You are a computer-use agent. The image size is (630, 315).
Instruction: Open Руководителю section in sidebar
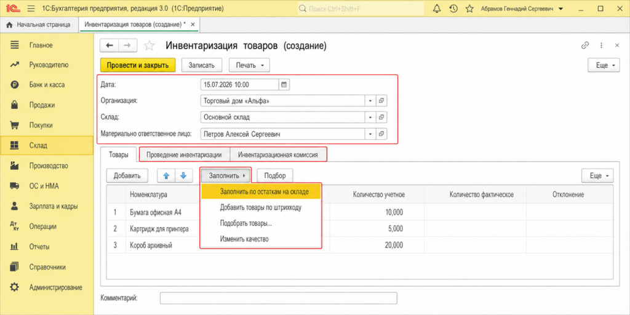click(47, 65)
